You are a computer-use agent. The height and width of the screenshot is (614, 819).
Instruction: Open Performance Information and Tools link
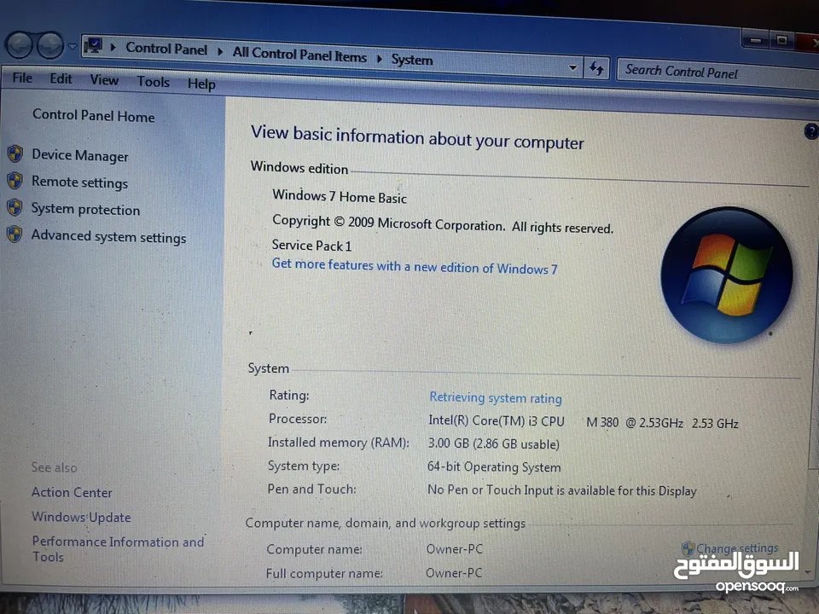pyautogui.click(x=118, y=548)
